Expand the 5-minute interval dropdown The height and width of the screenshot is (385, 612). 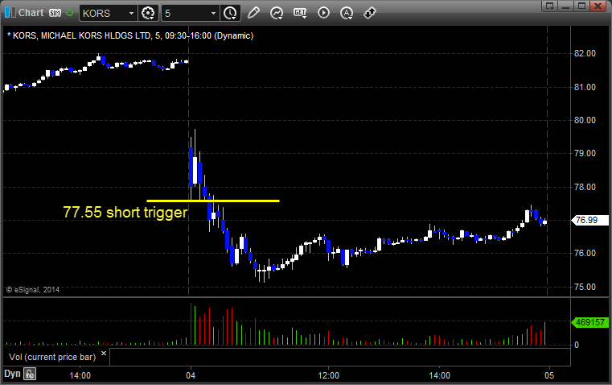tap(213, 13)
